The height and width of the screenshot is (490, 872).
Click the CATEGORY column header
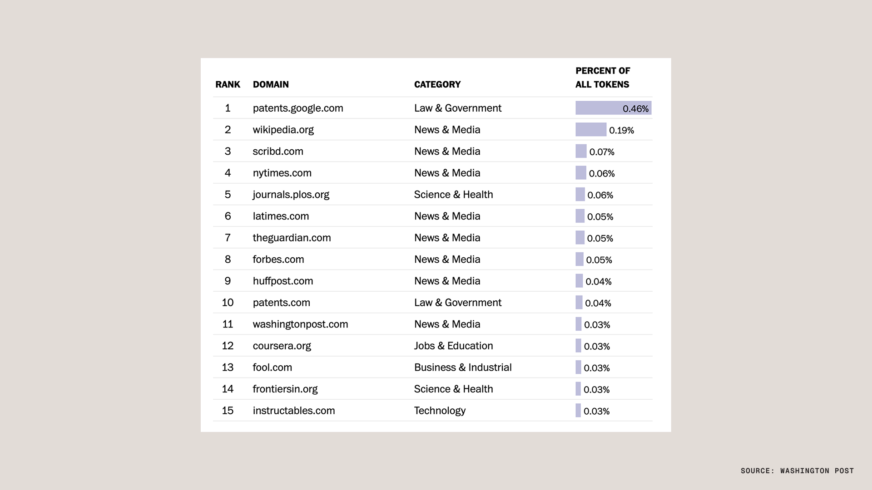(437, 84)
